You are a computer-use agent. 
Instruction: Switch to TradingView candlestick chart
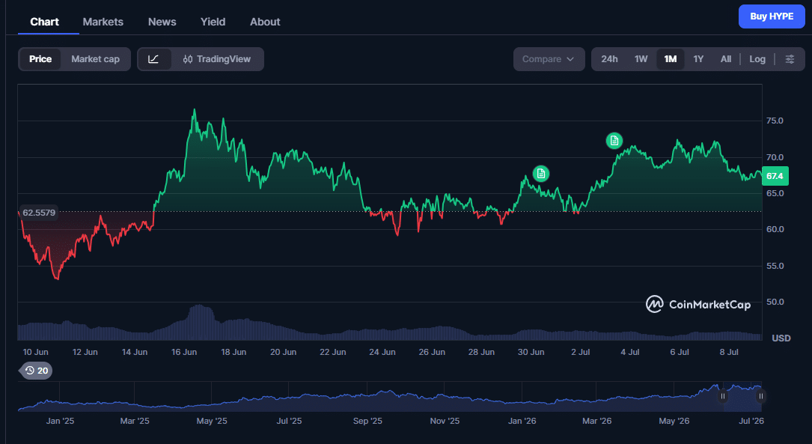tap(217, 59)
